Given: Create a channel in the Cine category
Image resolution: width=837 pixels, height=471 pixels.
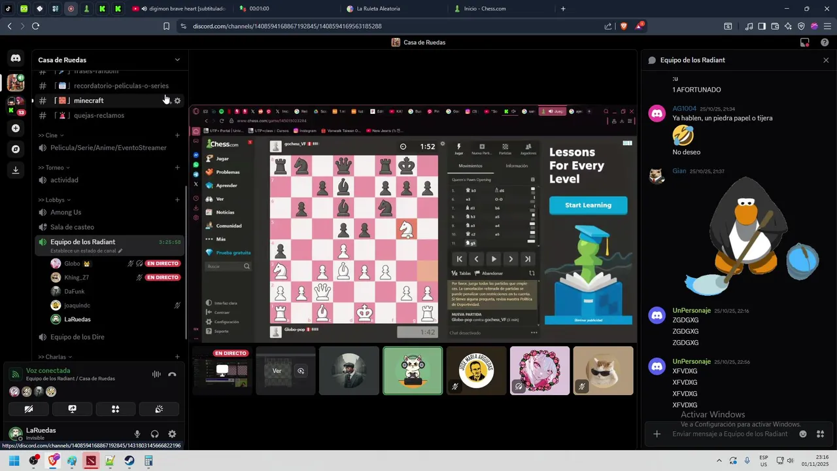Looking at the screenshot, I should [x=177, y=135].
